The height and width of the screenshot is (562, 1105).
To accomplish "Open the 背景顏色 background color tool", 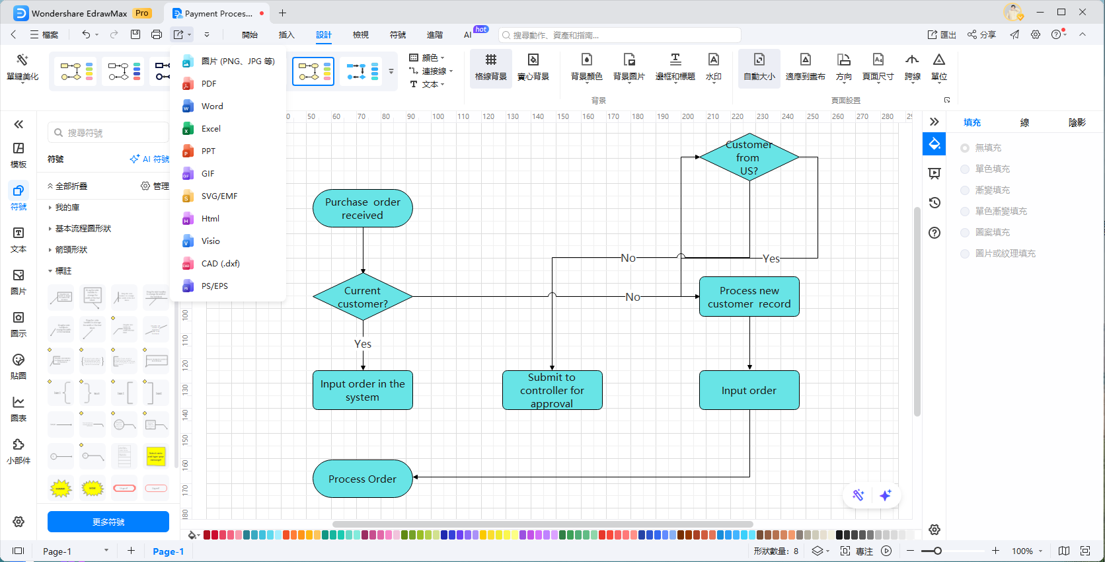I will [587, 67].
